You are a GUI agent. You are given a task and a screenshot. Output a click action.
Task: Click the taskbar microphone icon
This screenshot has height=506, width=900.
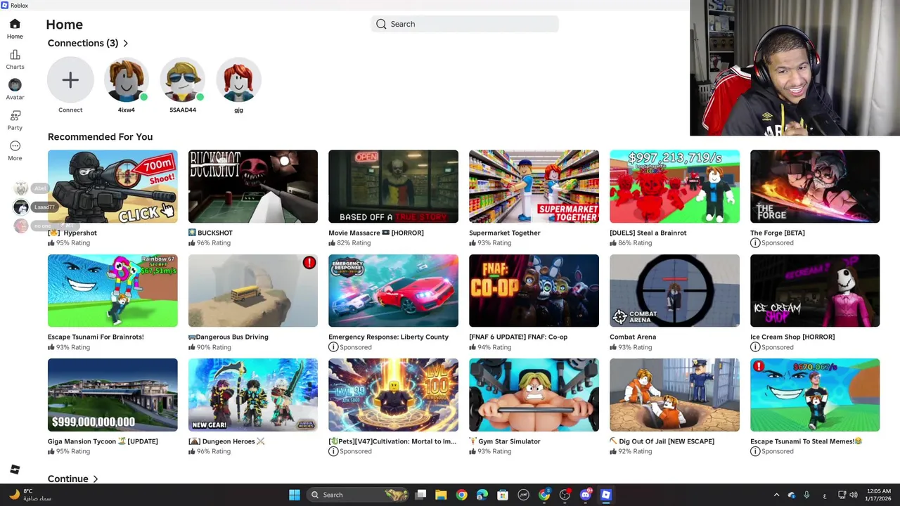pyautogui.click(x=806, y=495)
